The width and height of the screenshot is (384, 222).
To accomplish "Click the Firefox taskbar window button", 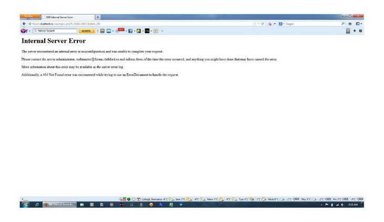I will (60, 204).
